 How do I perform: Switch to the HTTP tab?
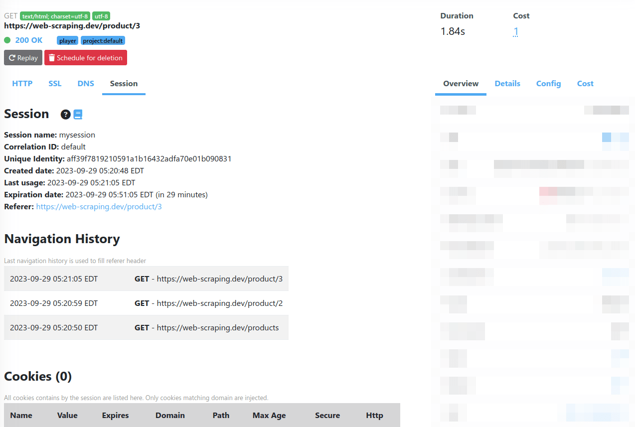pos(22,84)
